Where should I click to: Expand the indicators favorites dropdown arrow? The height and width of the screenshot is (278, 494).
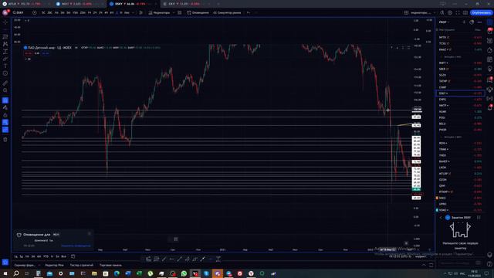(174, 12)
